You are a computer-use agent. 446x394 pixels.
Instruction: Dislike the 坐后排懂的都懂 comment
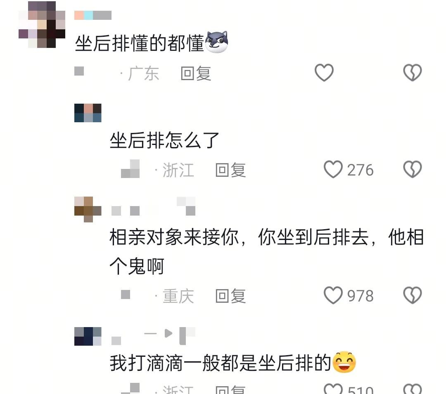(x=413, y=73)
